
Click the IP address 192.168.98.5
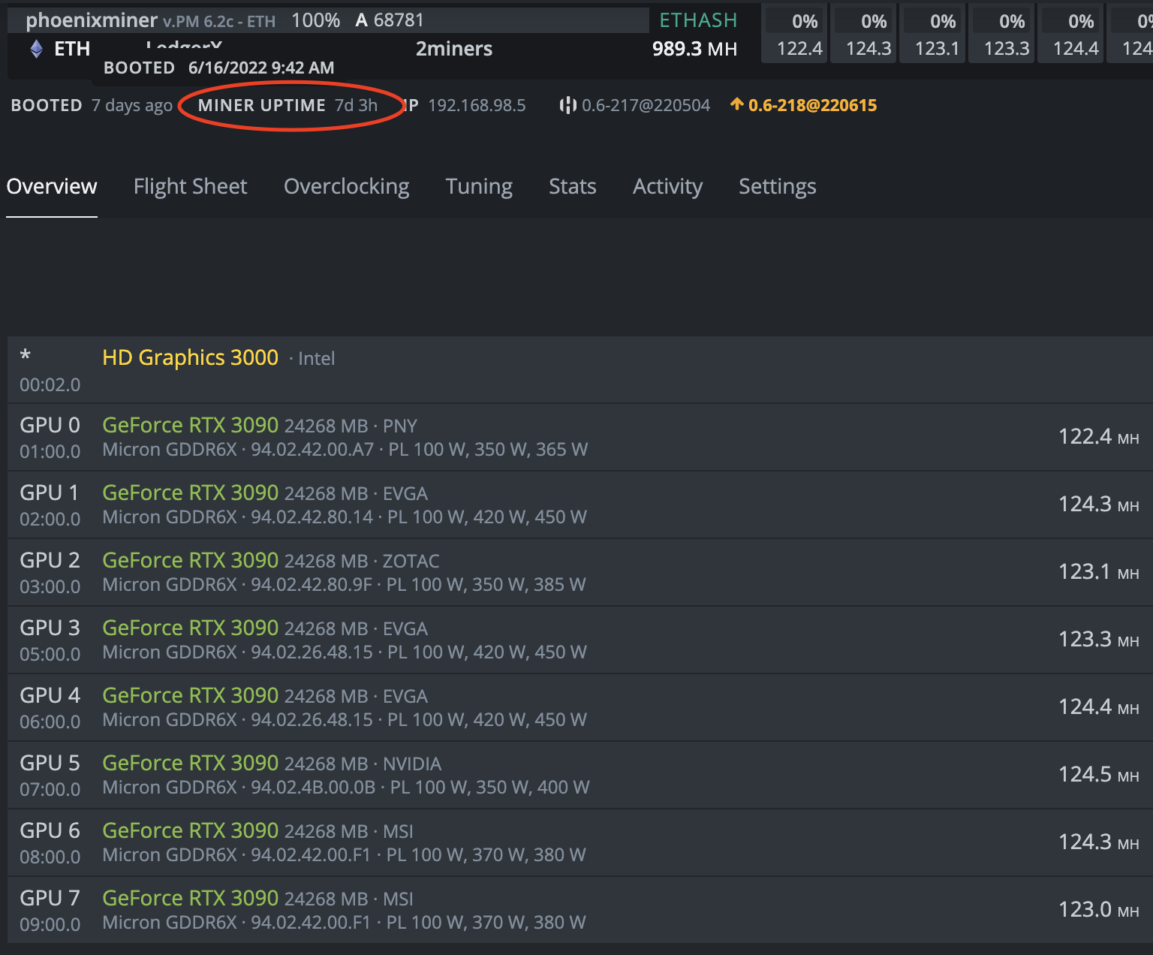pyautogui.click(x=477, y=105)
